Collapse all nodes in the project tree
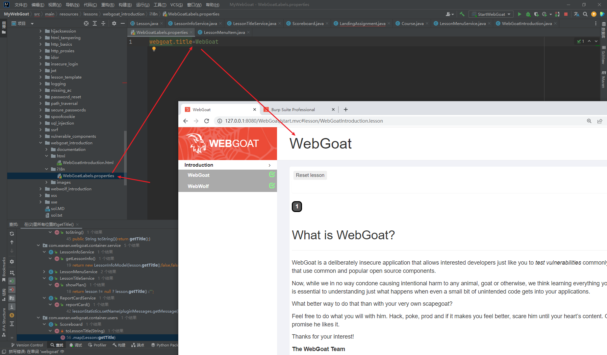Viewport: 607px width, 355px height. pos(103,23)
